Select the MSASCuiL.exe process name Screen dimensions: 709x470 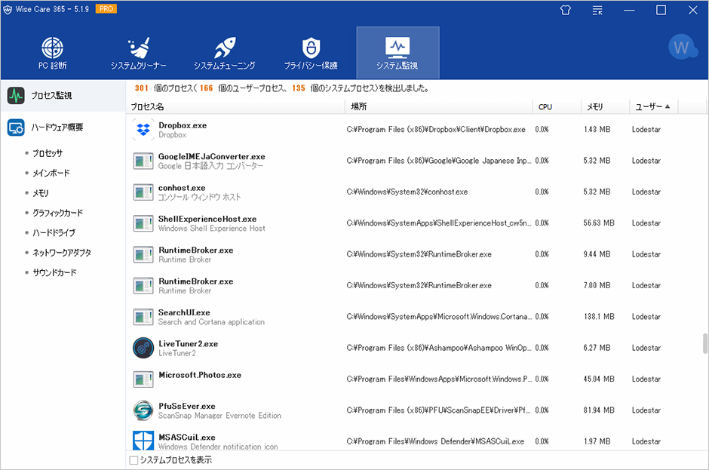tap(187, 438)
